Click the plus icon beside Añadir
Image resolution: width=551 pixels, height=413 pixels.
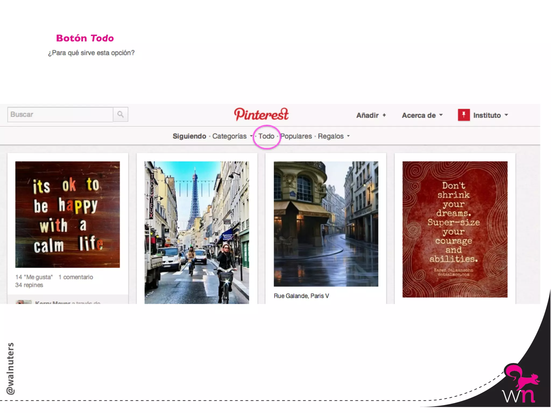(384, 115)
